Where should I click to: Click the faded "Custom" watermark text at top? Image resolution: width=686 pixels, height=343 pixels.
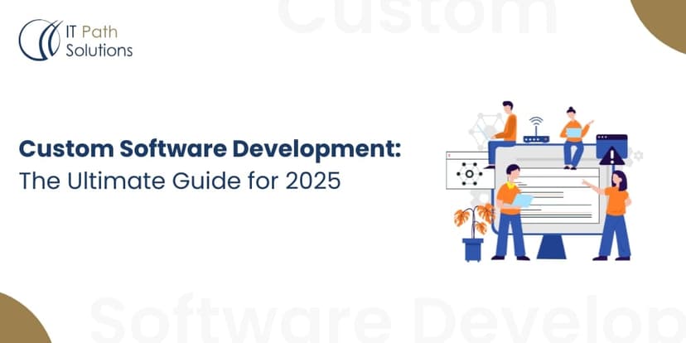pyautogui.click(x=418, y=17)
